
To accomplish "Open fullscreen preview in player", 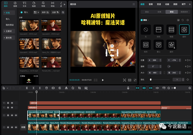I will [x=135, y=80].
